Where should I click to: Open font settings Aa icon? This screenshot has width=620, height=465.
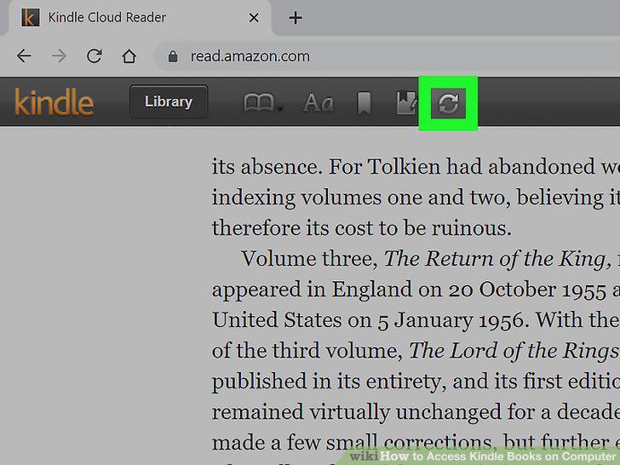click(x=319, y=103)
